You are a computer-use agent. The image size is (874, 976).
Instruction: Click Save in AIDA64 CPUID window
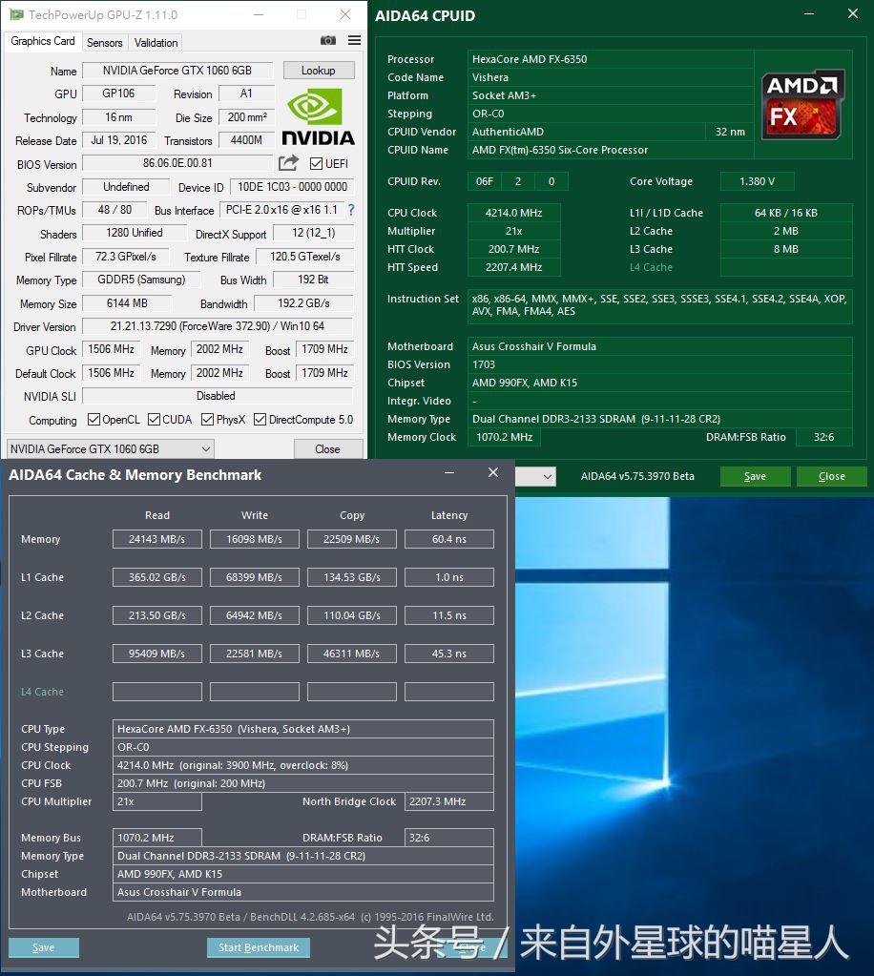[755, 476]
